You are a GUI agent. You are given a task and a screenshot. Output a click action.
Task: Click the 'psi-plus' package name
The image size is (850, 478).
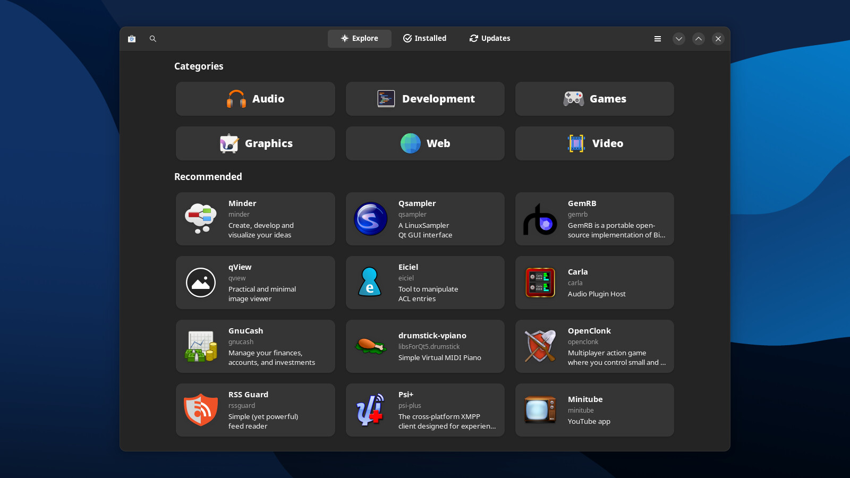pos(410,406)
